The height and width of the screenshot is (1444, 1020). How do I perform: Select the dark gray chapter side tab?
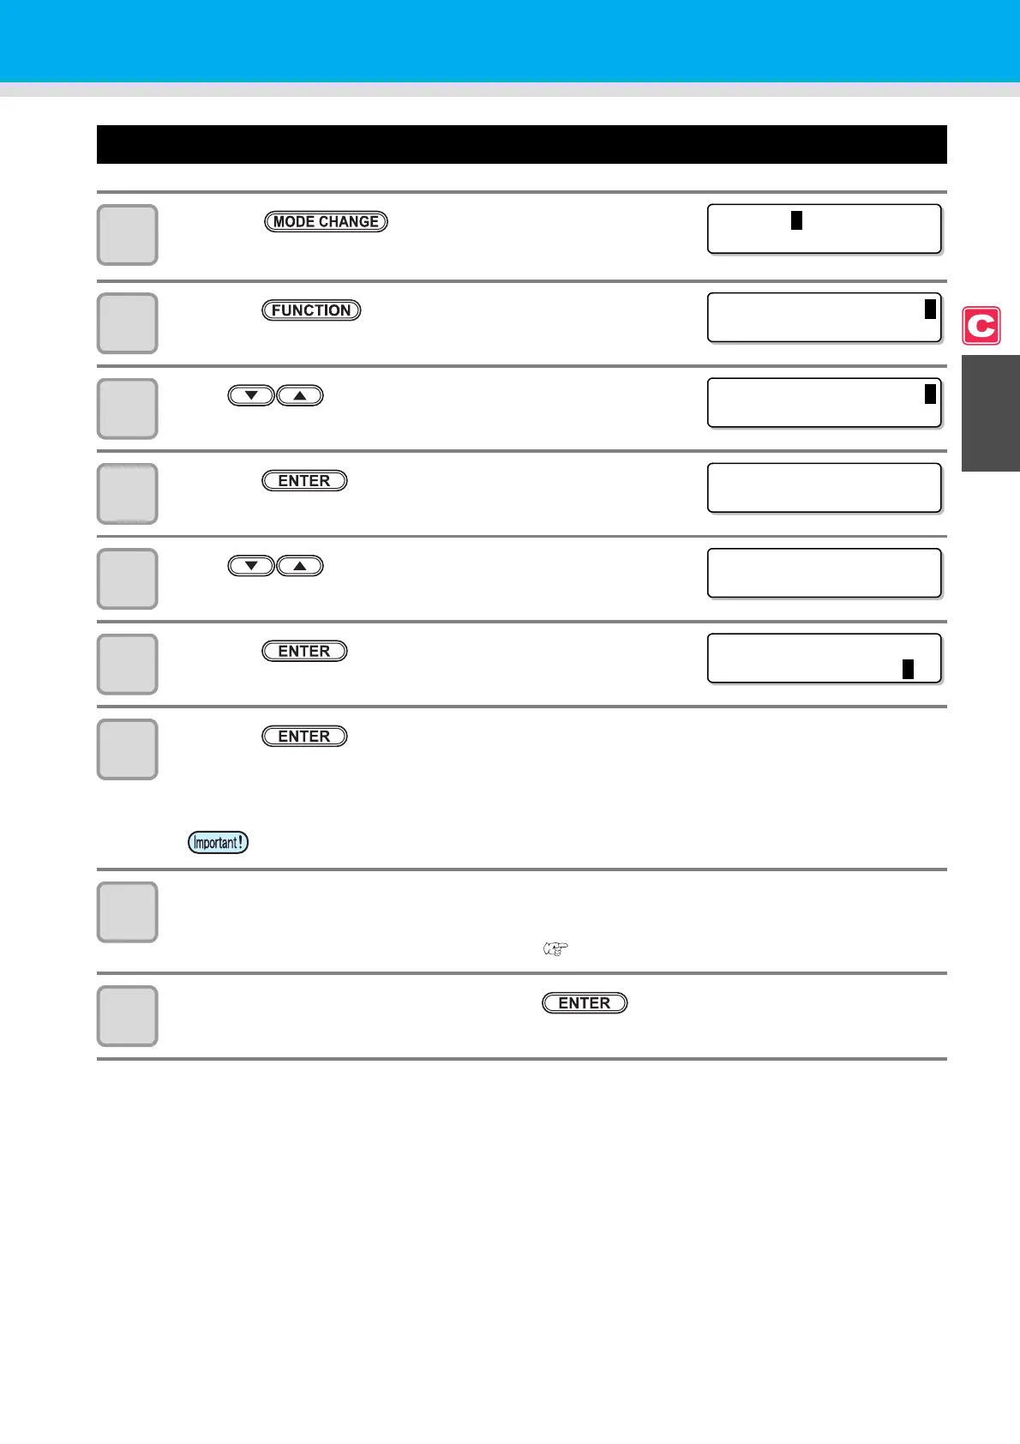point(991,413)
